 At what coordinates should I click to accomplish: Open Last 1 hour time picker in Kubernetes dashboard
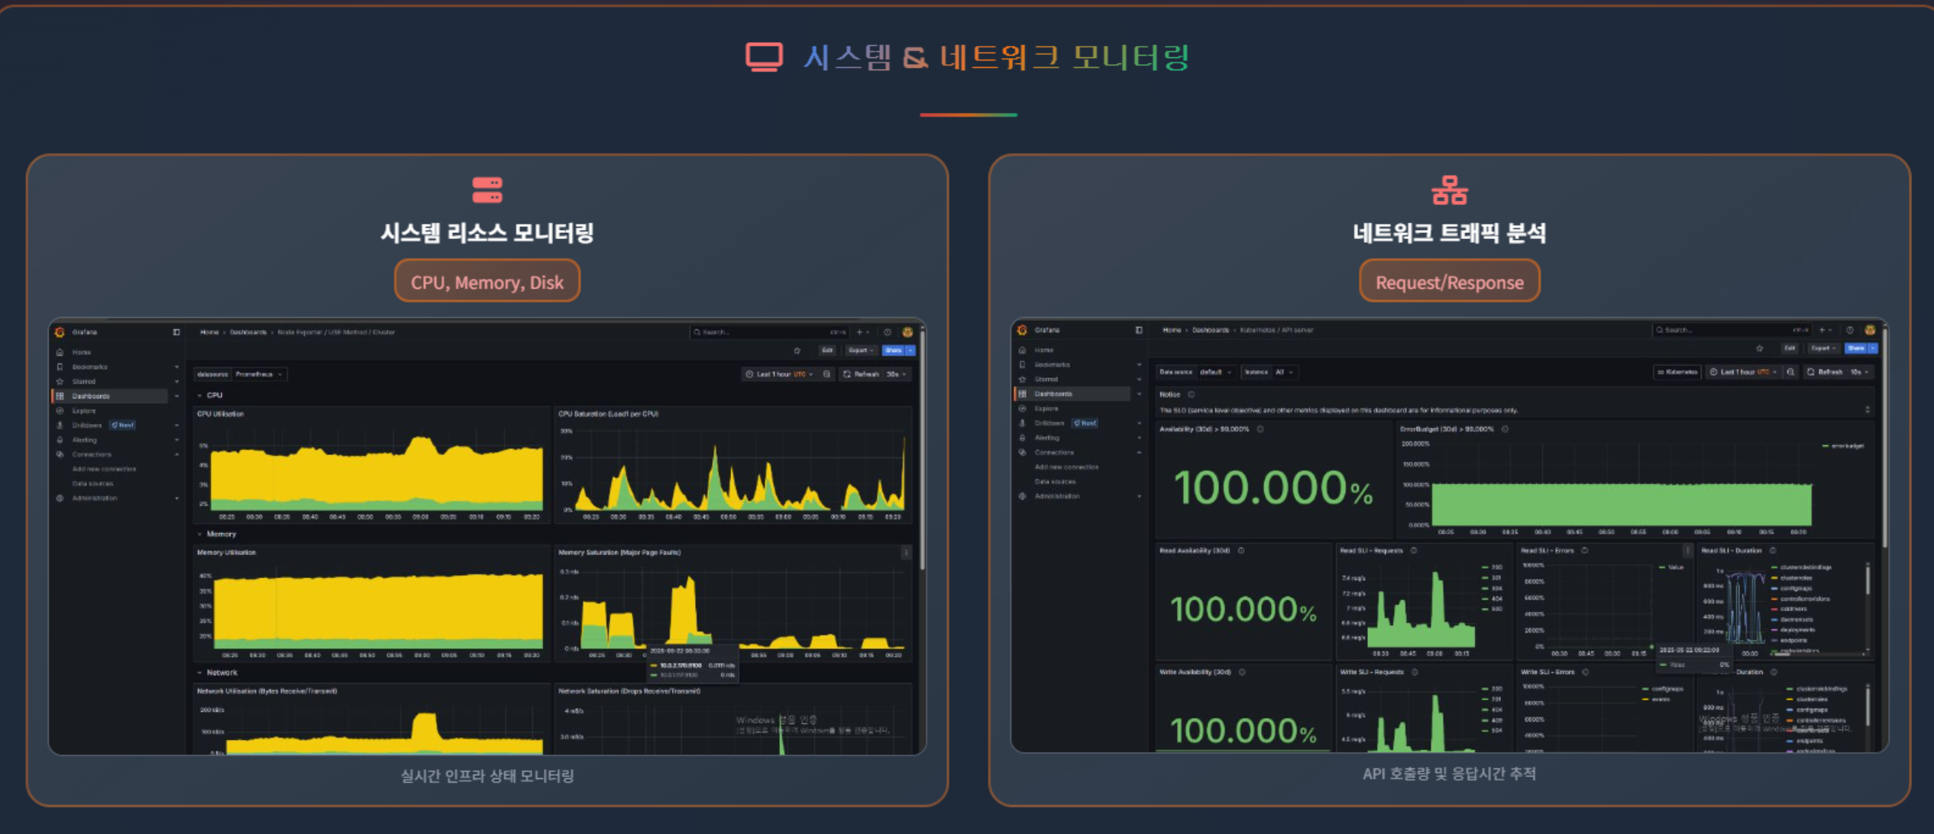pos(1744,372)
